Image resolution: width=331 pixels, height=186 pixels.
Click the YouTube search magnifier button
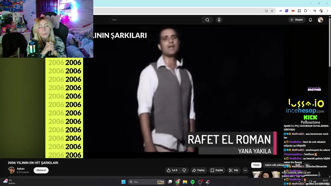pos(207,20)
